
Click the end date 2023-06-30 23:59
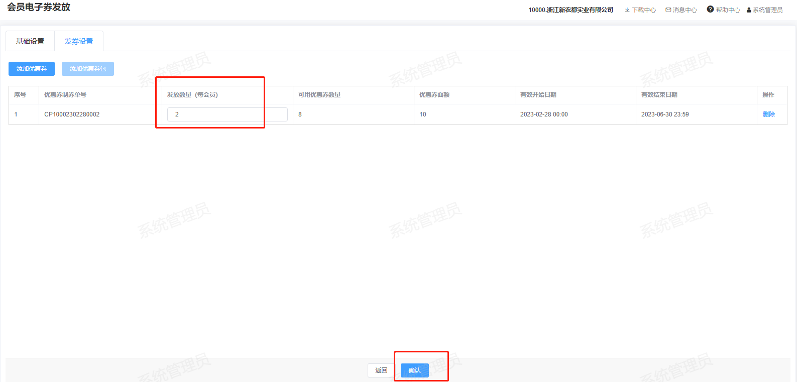point(665,114)
